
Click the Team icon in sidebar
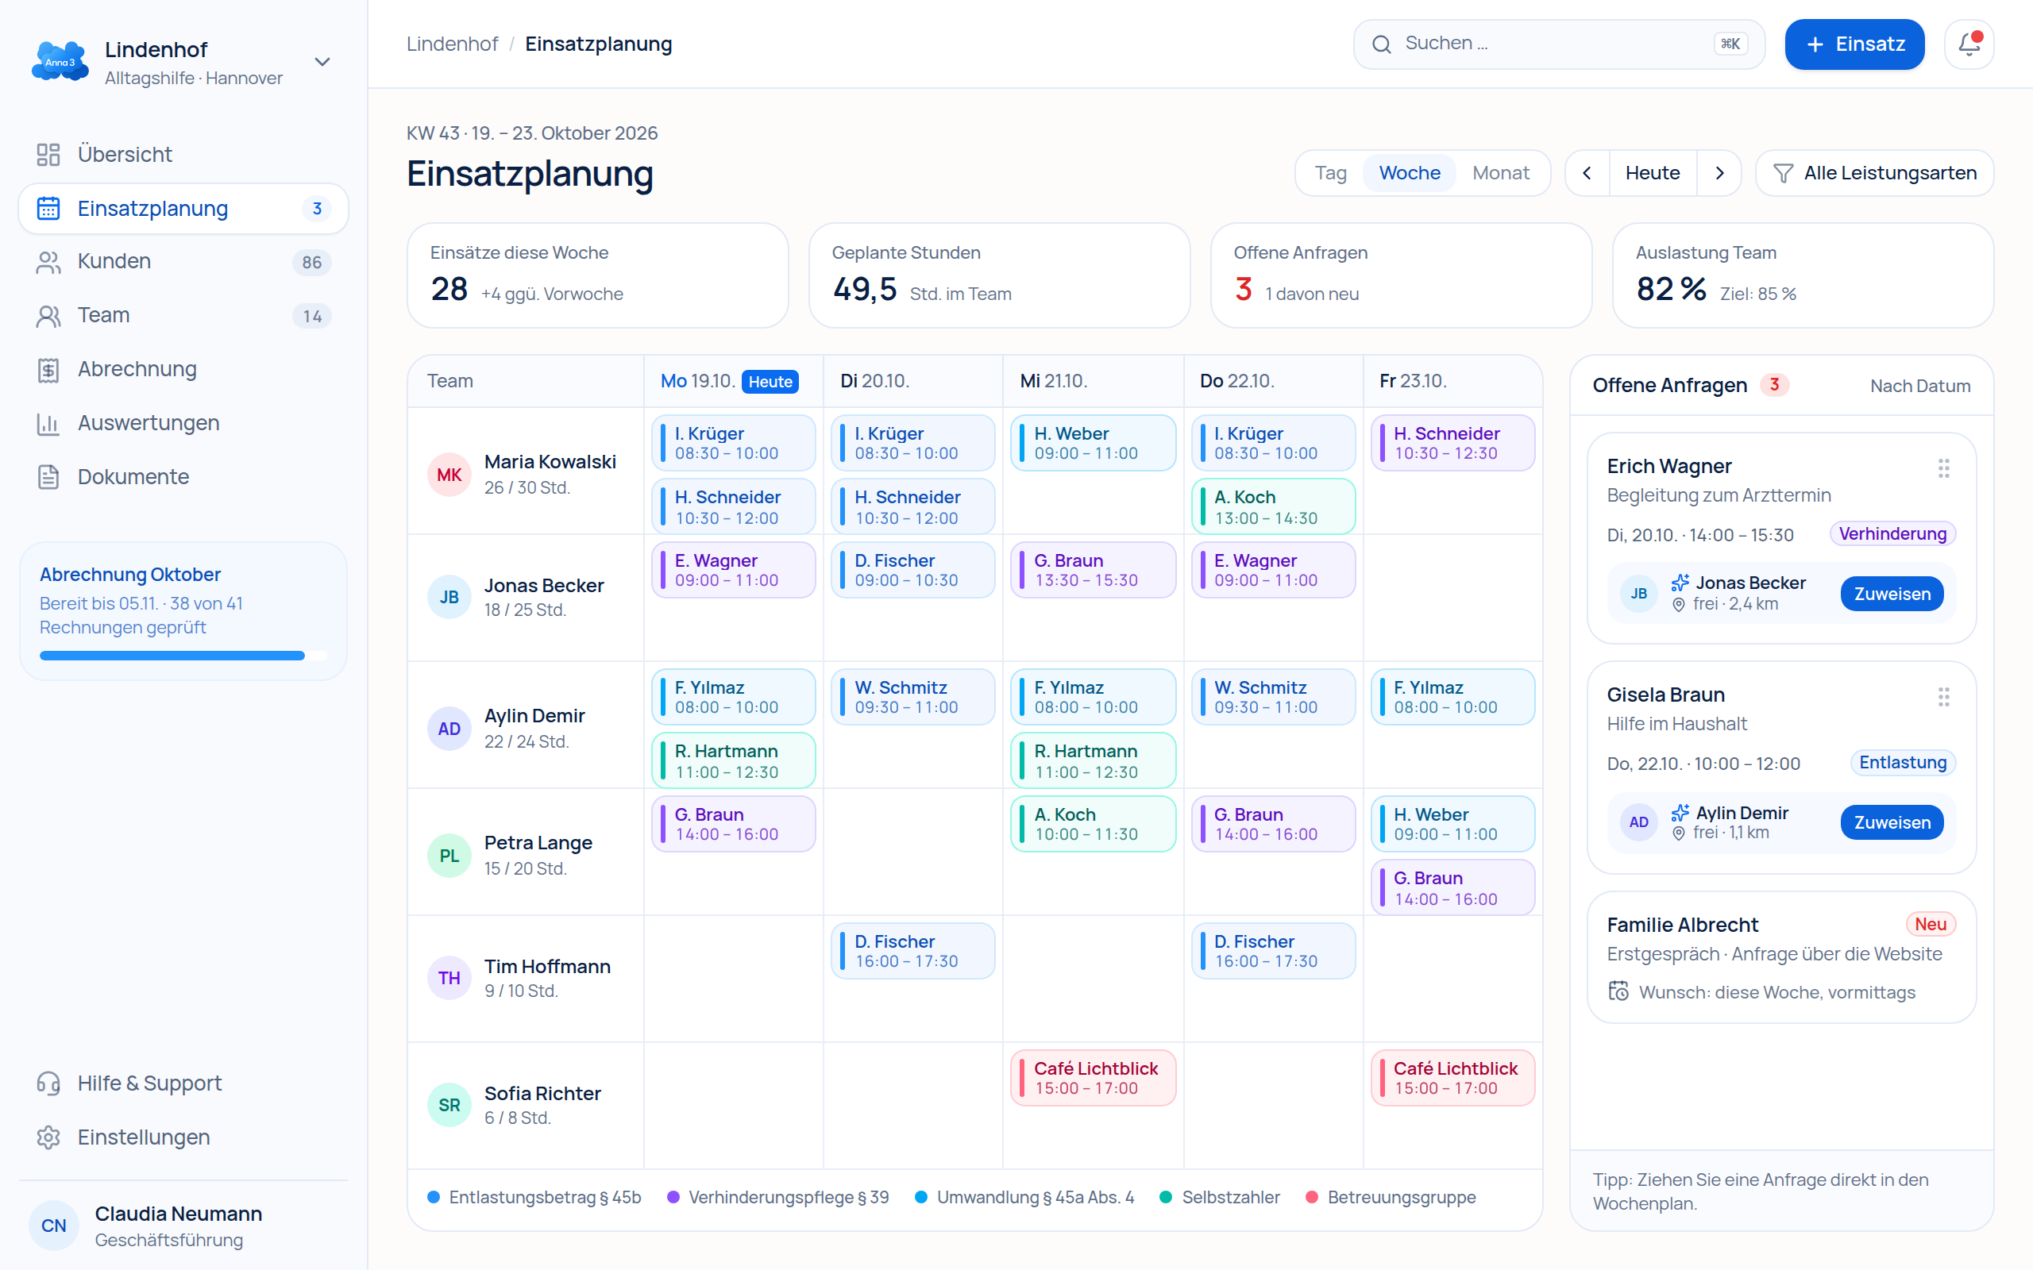(x=48, y=316)
